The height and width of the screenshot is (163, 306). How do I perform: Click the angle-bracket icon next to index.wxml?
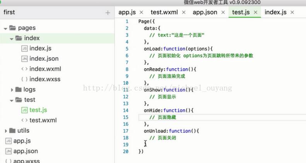coord(24,69)
